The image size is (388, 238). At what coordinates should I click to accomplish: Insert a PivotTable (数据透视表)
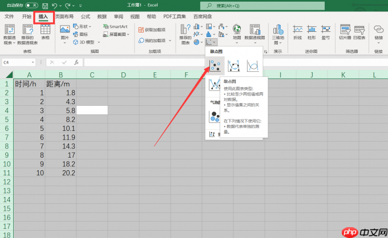coord(9,34)
